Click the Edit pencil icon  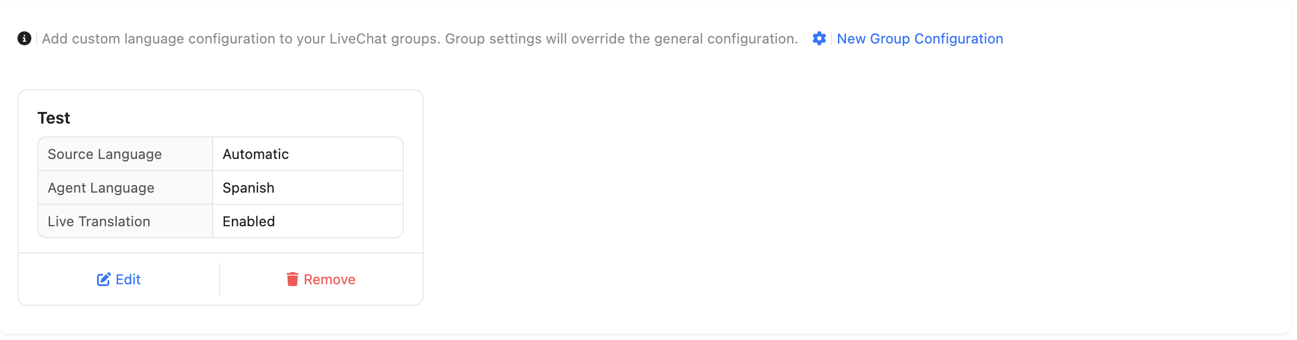[103, 280]
